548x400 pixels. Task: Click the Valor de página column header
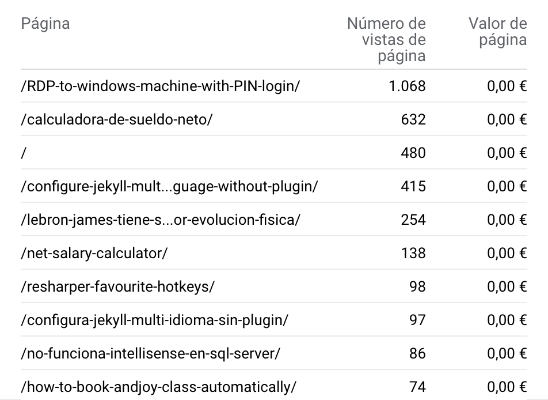497,32
